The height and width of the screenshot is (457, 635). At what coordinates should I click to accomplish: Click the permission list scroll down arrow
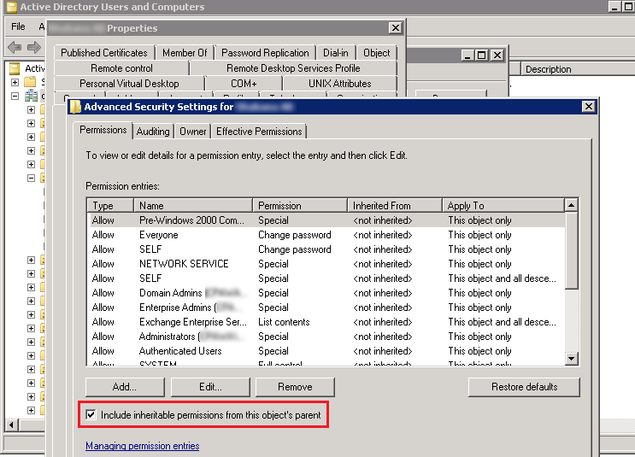[x=571, y=358]
